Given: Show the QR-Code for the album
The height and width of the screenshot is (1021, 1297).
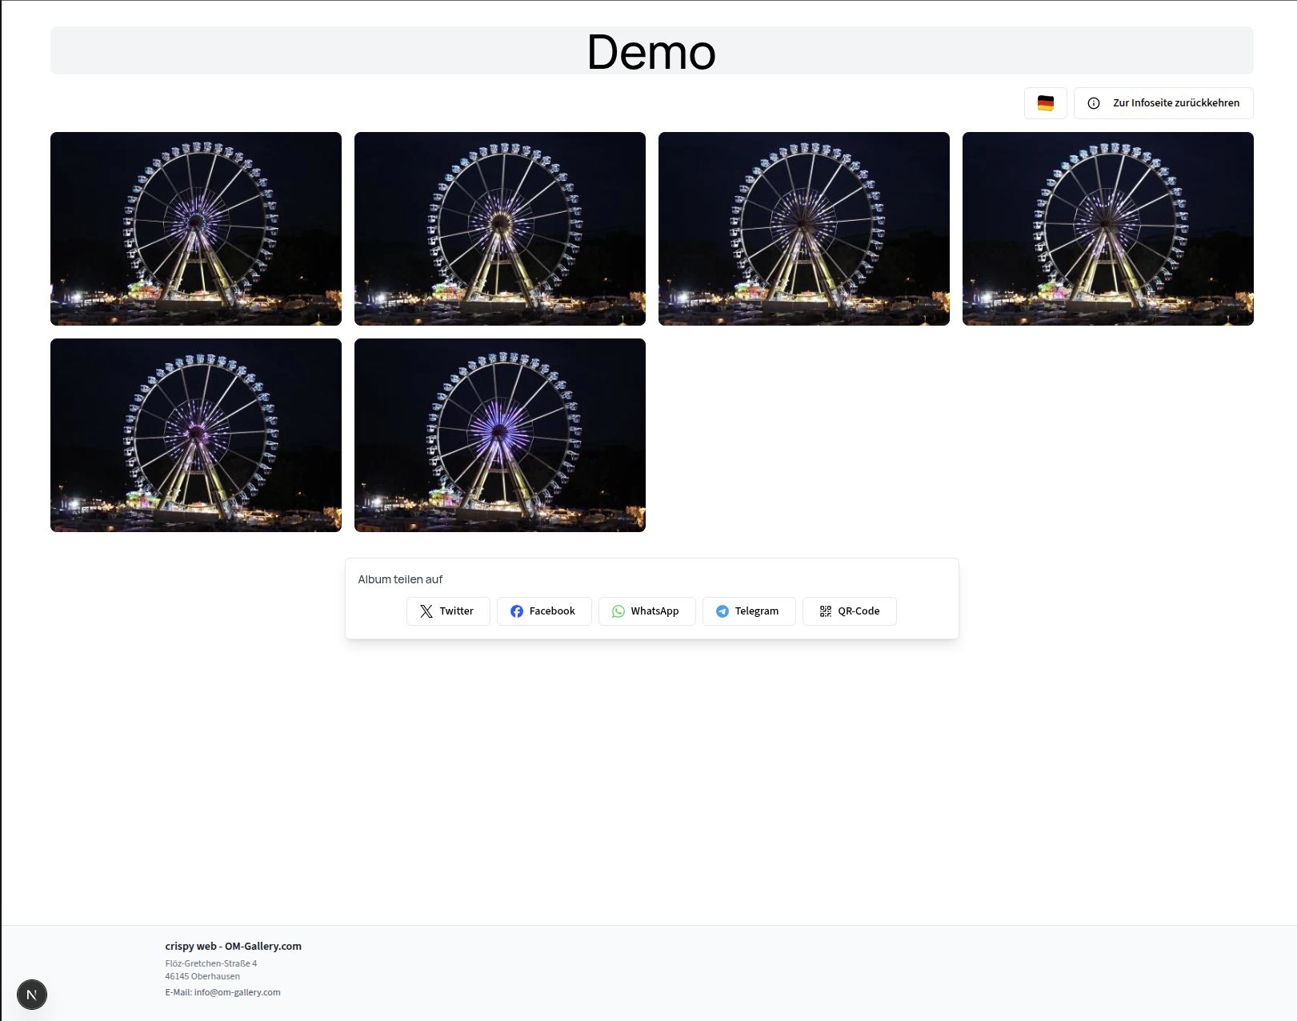Looking at the screenshot, I should pos(850,611).
